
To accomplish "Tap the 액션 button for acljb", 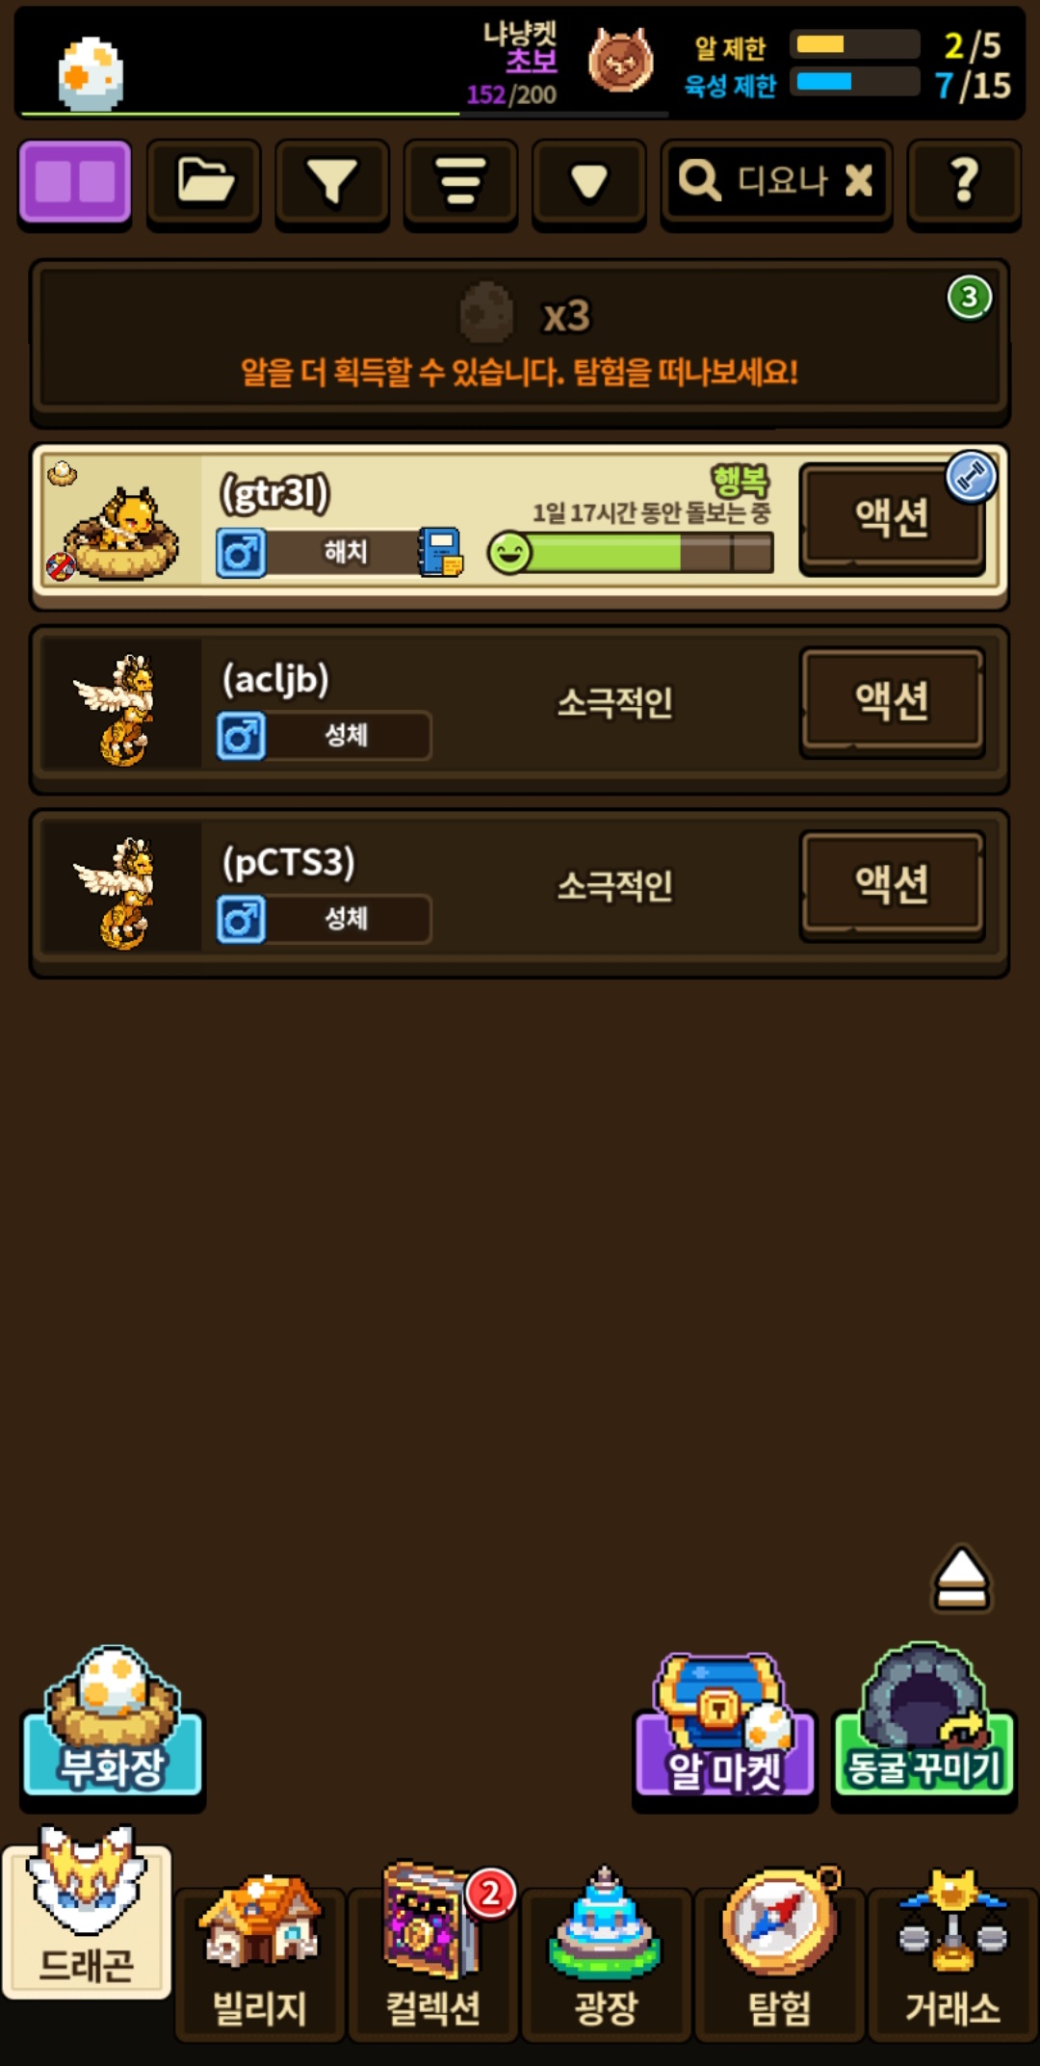I will pos(892,701).
